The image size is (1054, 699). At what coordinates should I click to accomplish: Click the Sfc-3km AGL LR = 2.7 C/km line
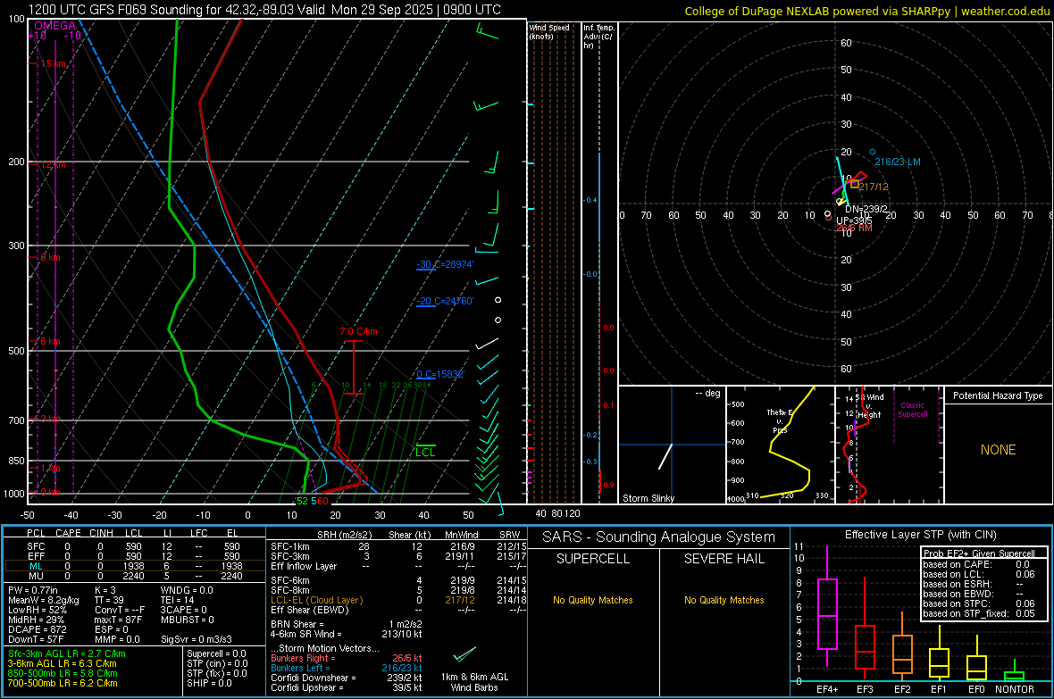click(67, 654)
